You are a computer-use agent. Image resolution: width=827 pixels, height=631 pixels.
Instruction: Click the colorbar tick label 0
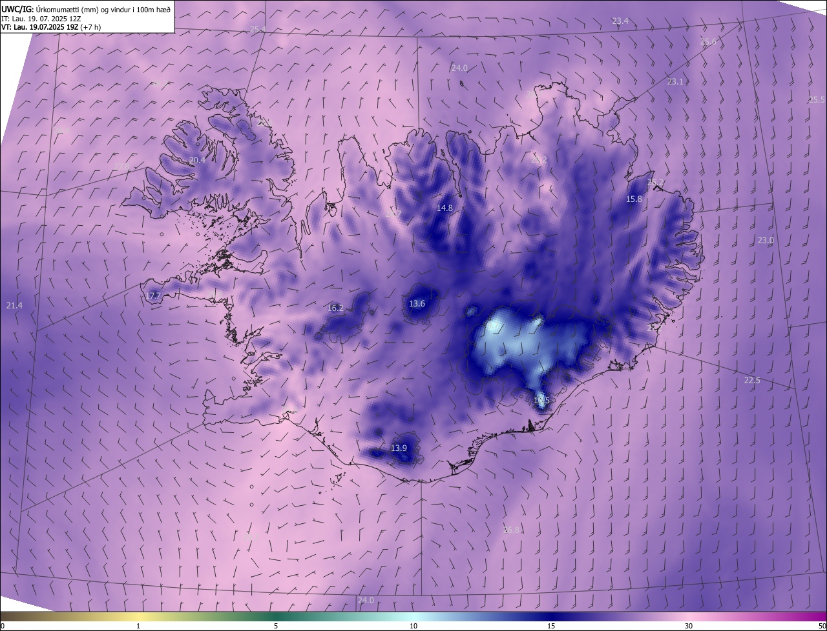click(3, 626)
